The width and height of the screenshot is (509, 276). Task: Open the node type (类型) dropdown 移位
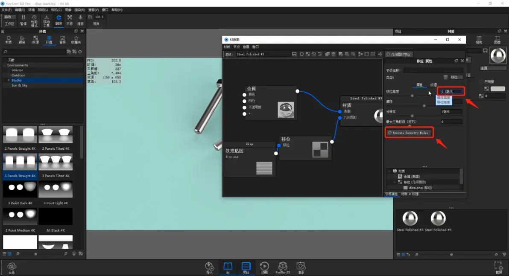(456, 77)
